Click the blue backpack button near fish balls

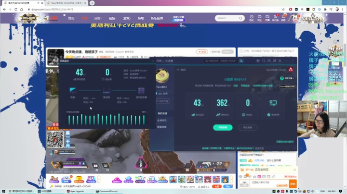click(x=227, y=186)
